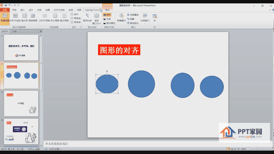Click 新建窗口 (New Window) icon

tap(121, 16)
